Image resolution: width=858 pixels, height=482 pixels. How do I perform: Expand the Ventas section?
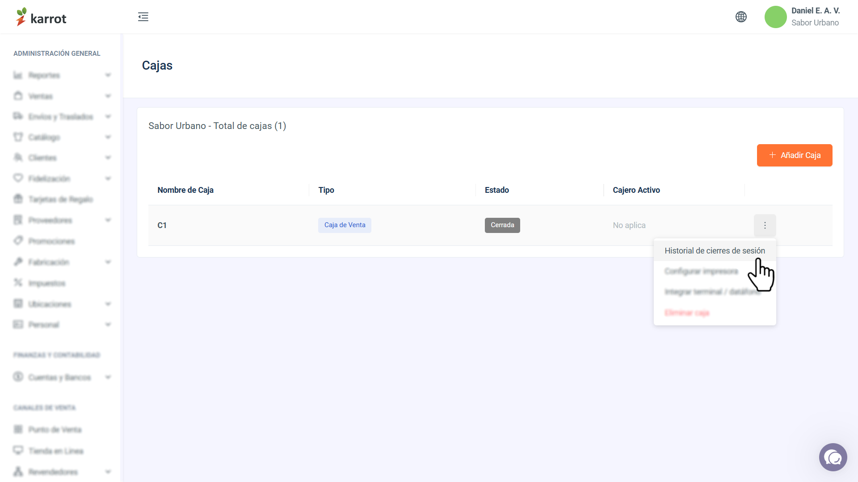point(61,96)
